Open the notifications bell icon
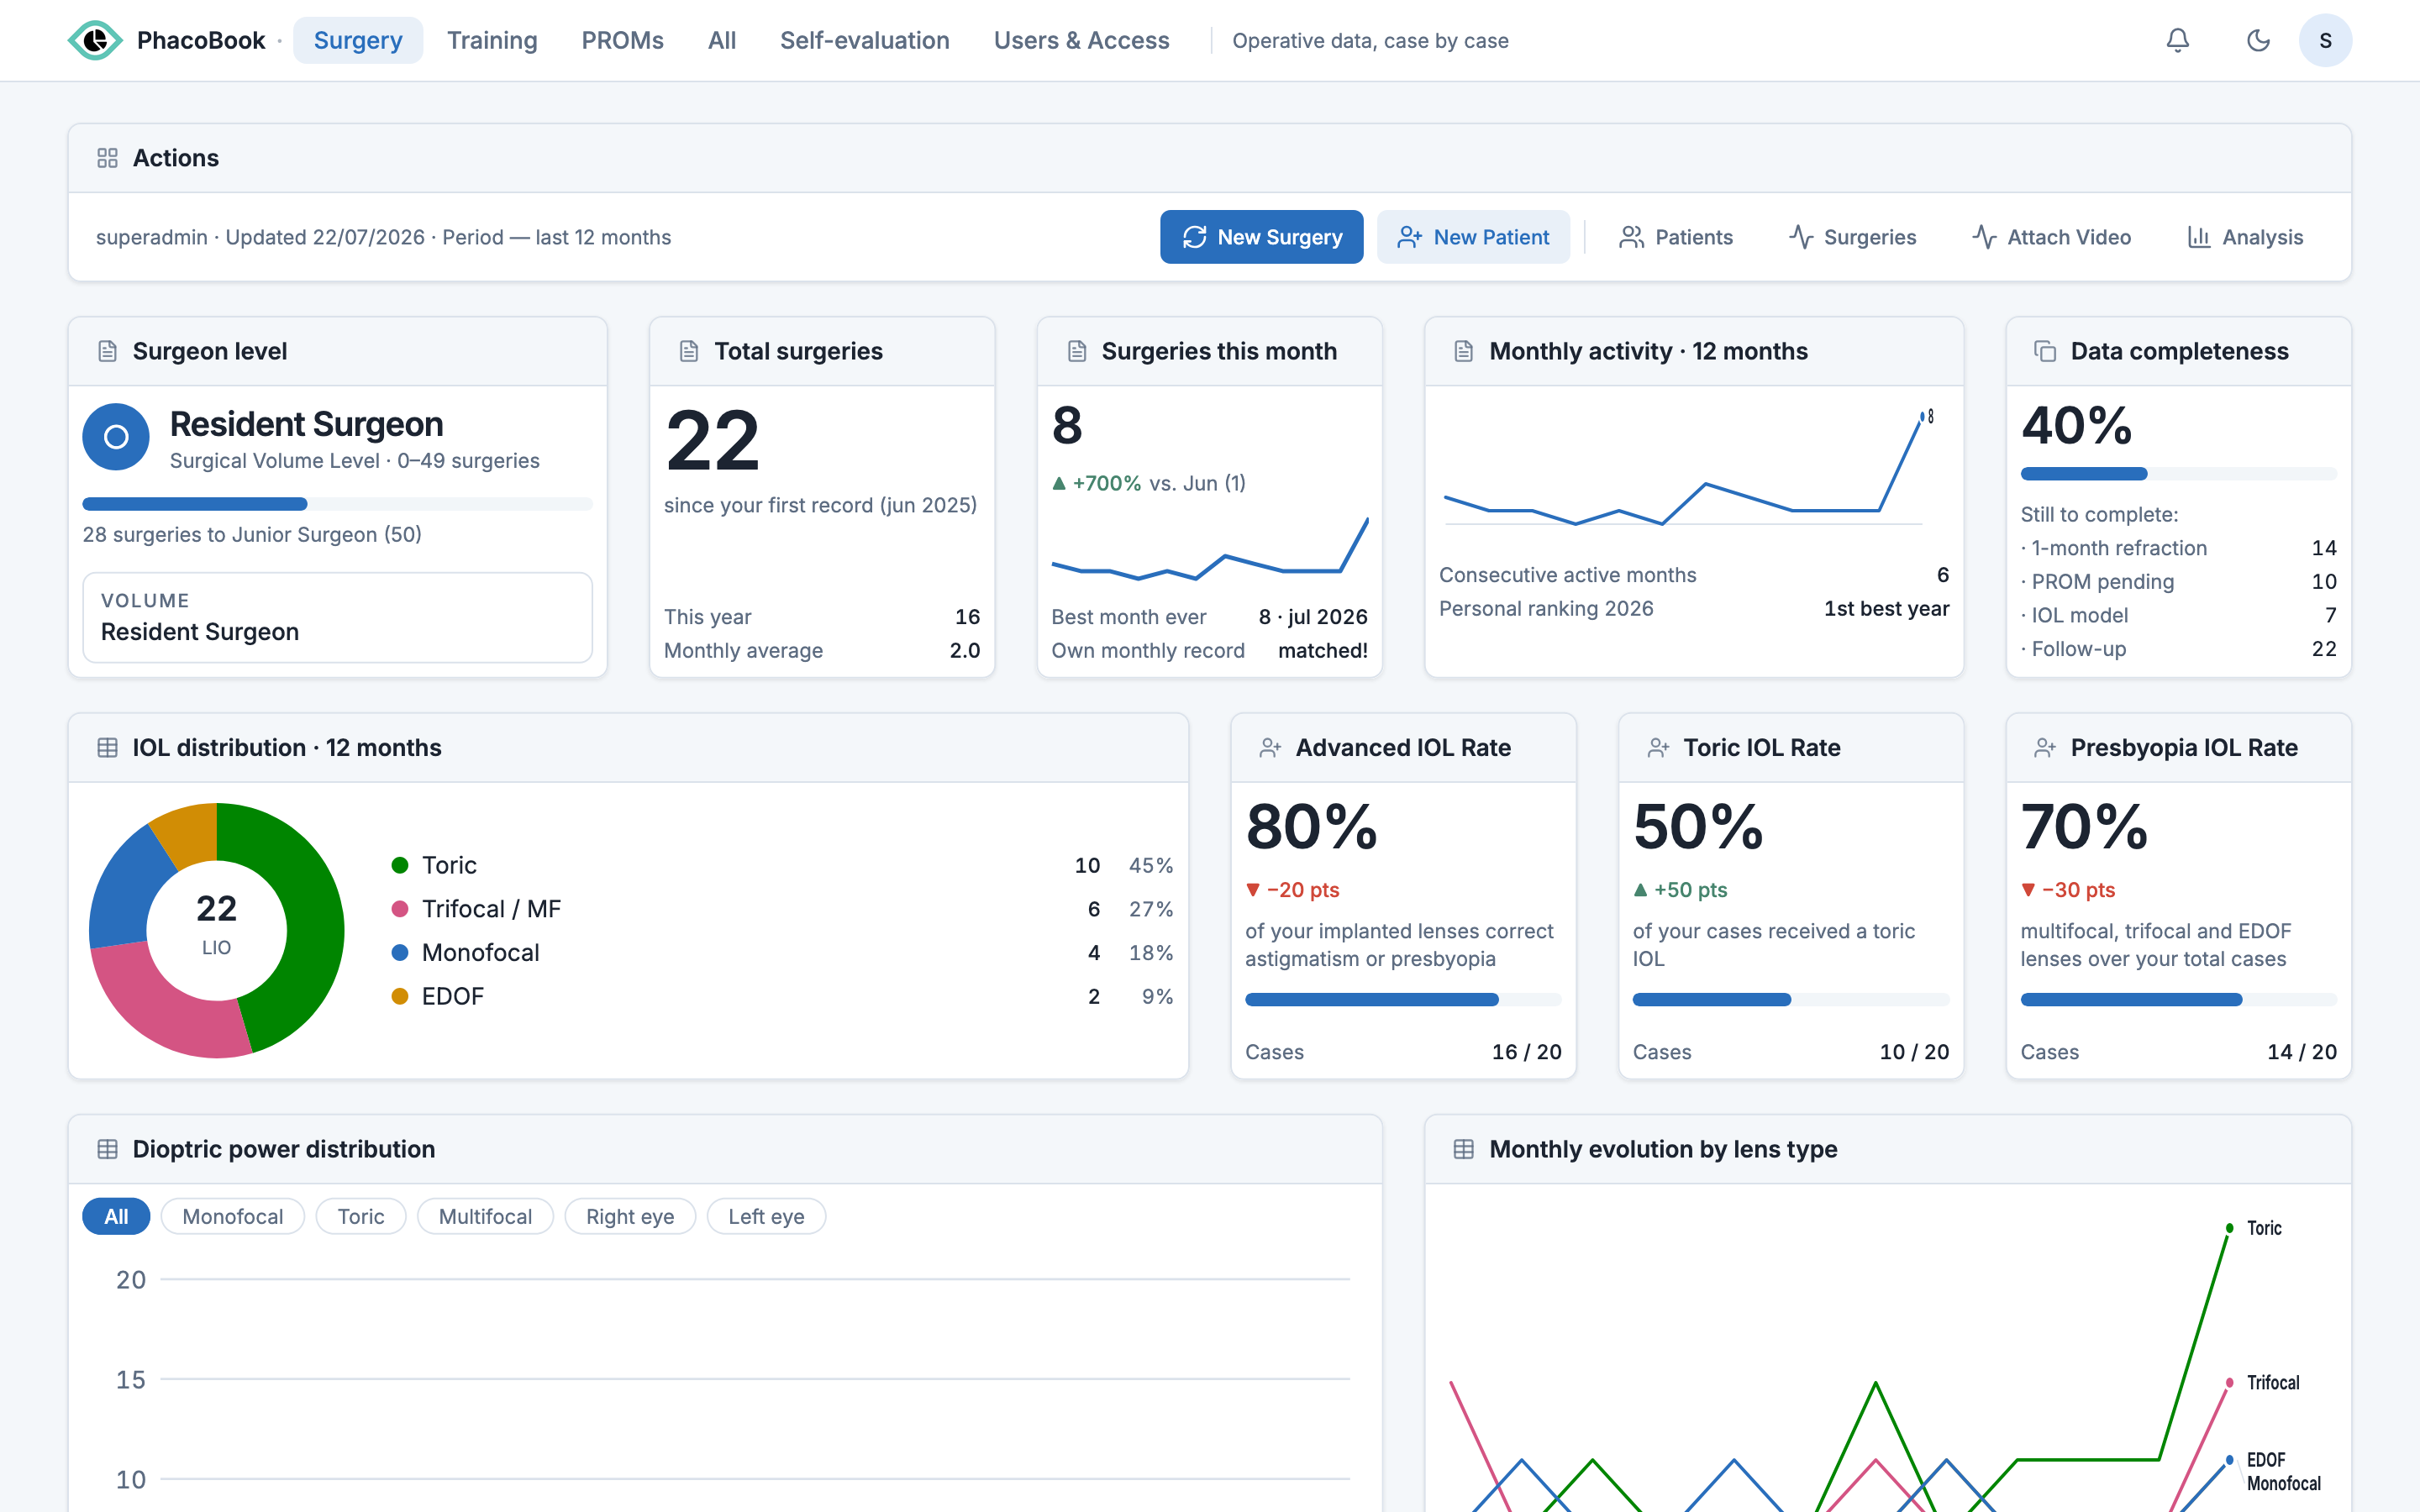The width and height of the screenshot is (2420, 1512). (x=2177, y=40)
